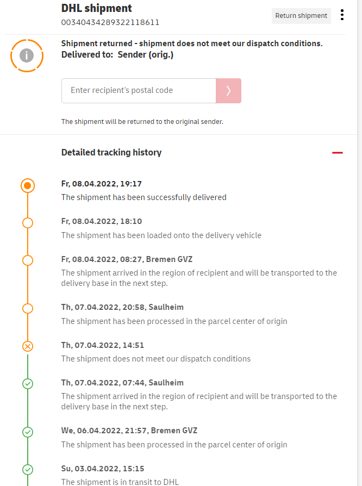Click the green checkmark for 03.04.2022 transit
This screenshot has height=486, width=362.
coord(28,469)
